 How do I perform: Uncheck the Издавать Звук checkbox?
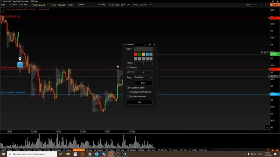coord(128,88)
